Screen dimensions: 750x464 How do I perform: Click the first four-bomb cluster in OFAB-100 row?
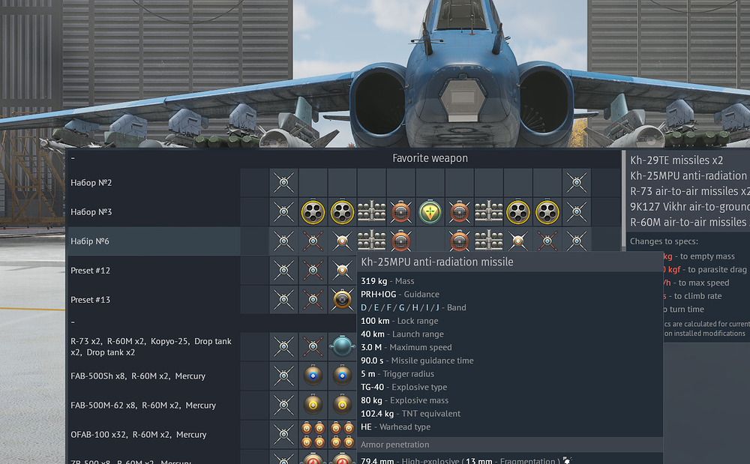point(313,434)
